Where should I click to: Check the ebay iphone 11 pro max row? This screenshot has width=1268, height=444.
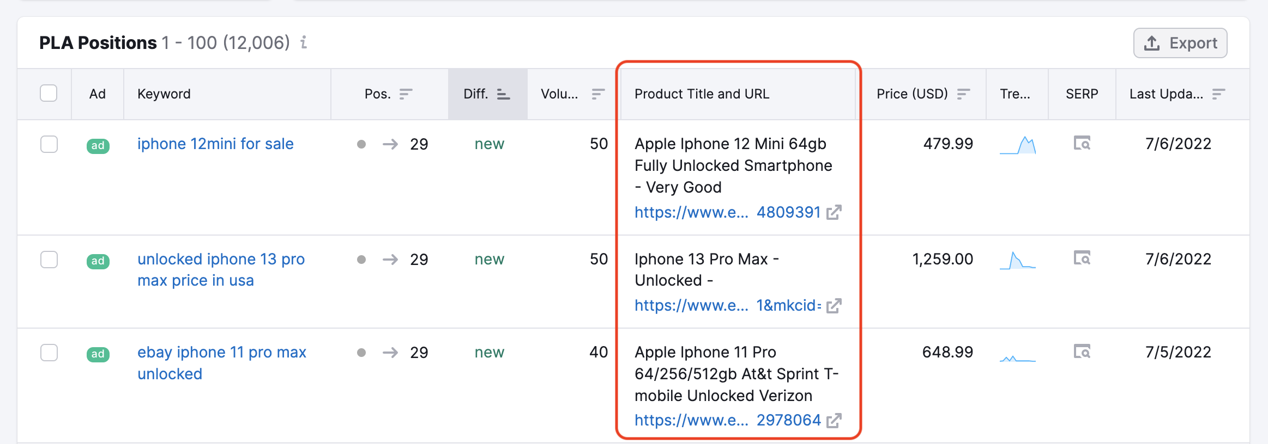click(49, 353)
